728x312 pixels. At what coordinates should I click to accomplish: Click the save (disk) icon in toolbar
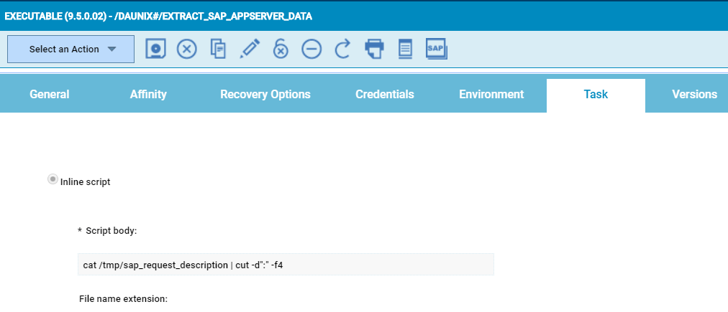156,49
